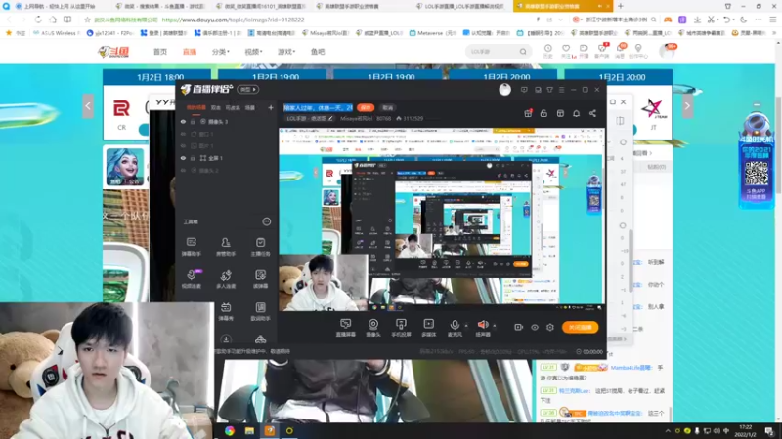Open the video co-stream tool with NEW badge
Screen dimensions: 782x439
tap(192, 279)
